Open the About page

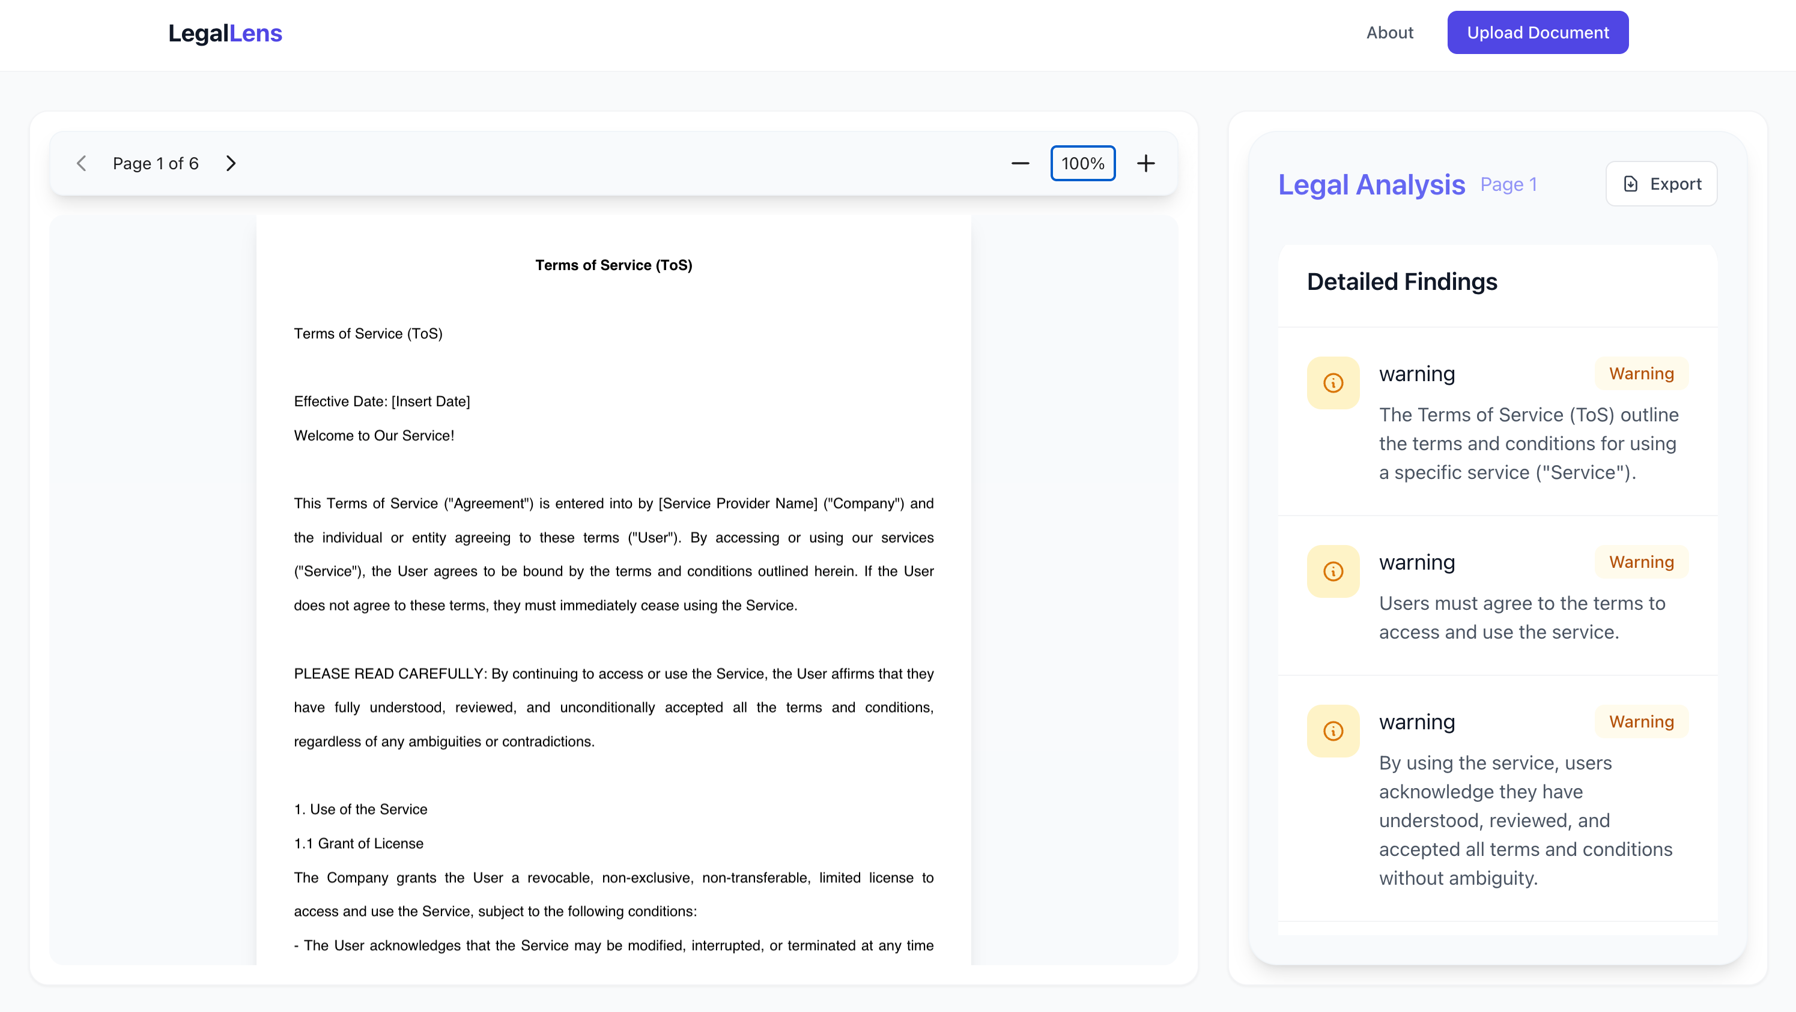(1389, 33)
